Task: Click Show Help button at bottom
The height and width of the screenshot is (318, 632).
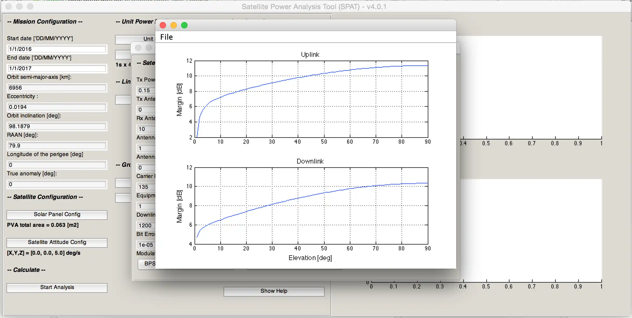Action: coord(274,291)
